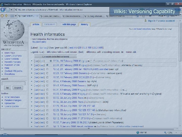The width and height of the screenshot is (182, 137).
Task: Open the edit this page tab
Action: [x=69, y=24]
